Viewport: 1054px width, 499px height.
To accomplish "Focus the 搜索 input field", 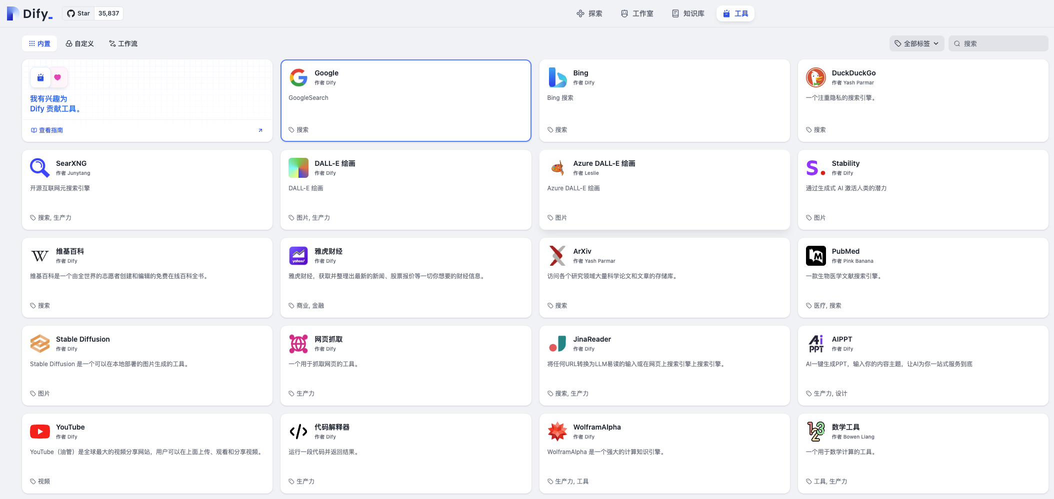I will pos(998,43).
